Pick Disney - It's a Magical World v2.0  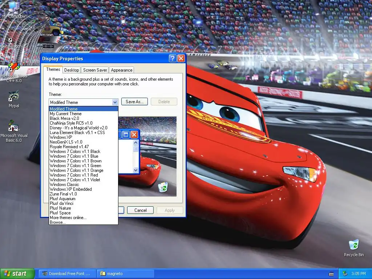[84, 128]
